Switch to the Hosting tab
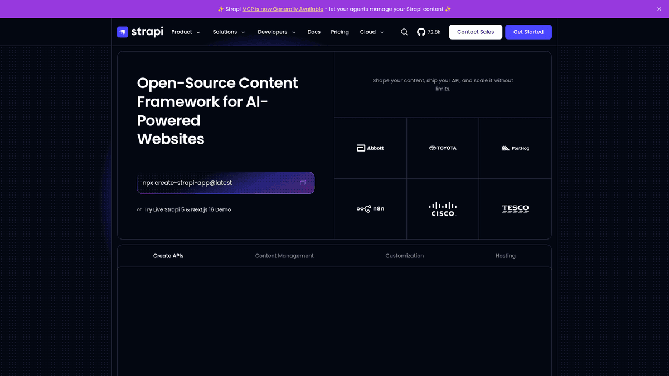 point(506,256)
